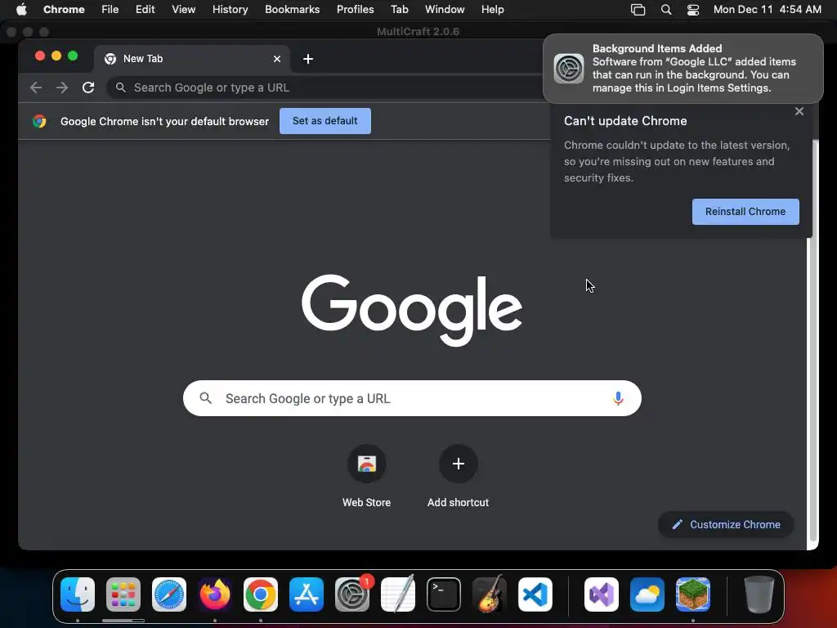Open a new tab with the plus button

308,59
